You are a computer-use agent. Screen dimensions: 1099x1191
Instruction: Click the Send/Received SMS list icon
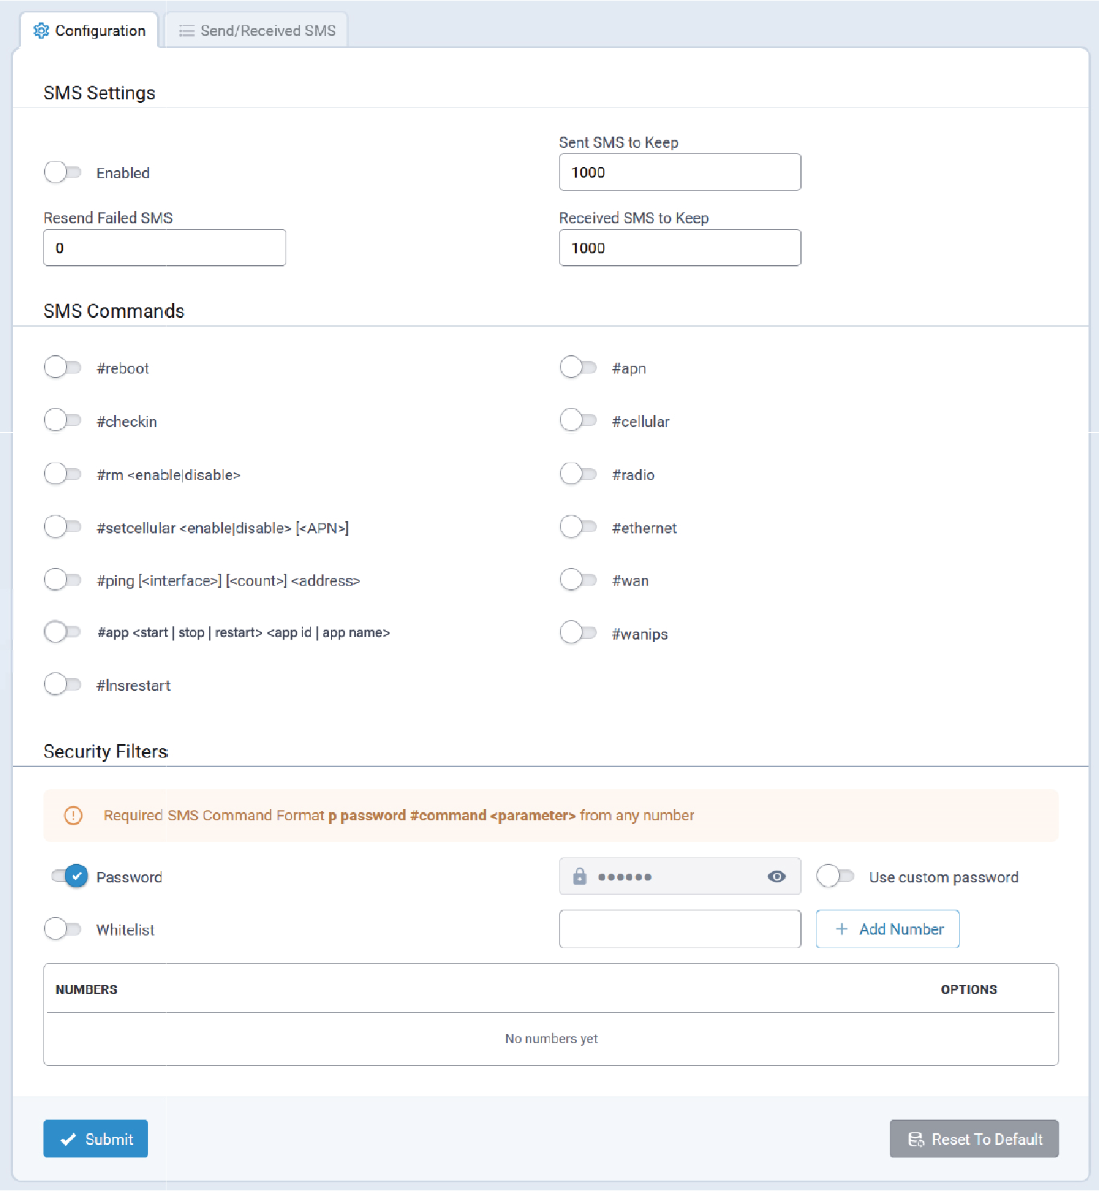(186, 31)
